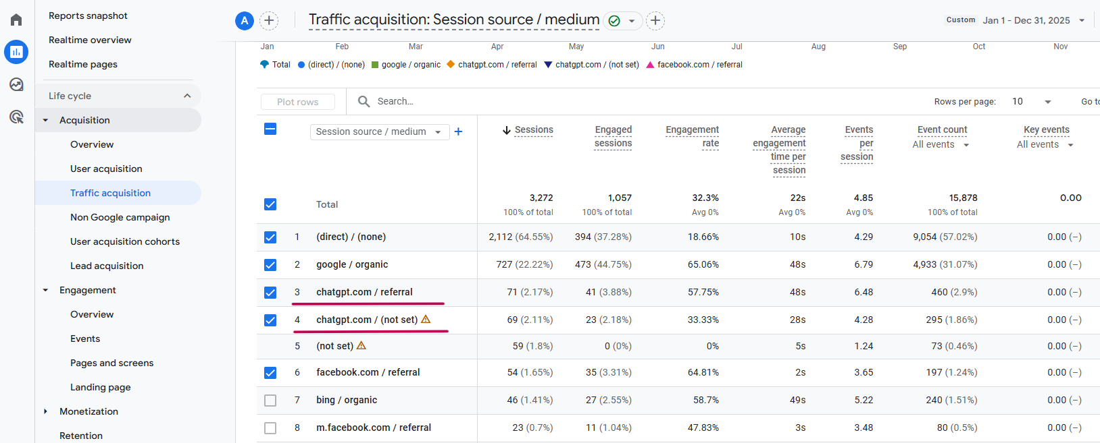The width and height of the screenshot is (1100, 443).
Task: Enable the m.facebook.com / referral checkbox
Action: pyautogui.click(x=270, y=428)
